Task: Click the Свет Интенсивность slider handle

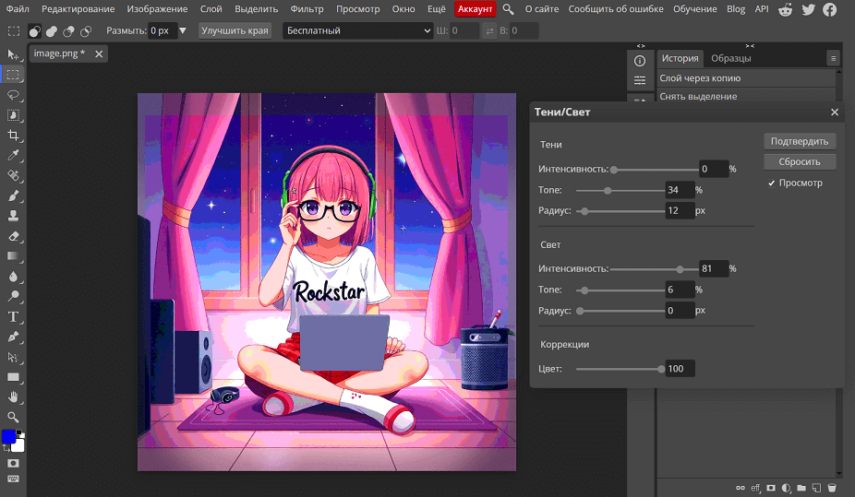Action: tap(680, 269)
